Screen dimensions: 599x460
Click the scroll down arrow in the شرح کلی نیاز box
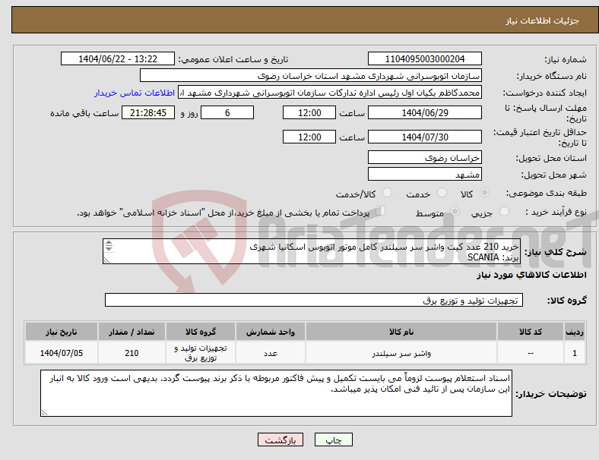pos(109,248)
